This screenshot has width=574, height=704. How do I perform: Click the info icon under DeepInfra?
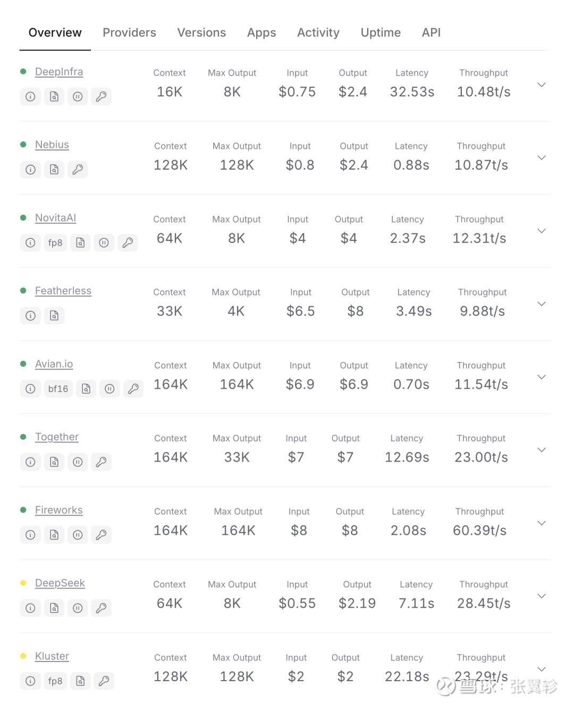pyautogui.click(x=30, y=97)
